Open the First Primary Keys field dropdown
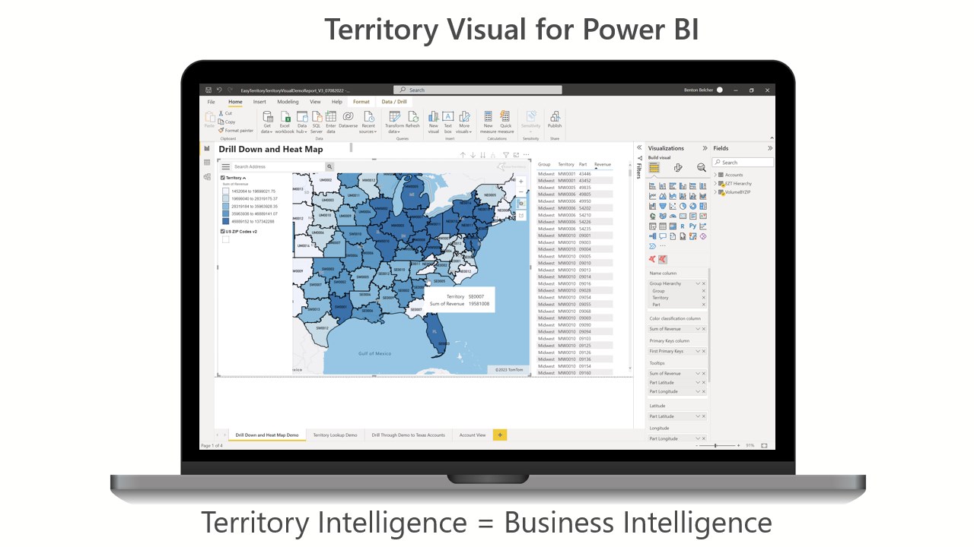This screenshot has height=547, width=974. click(698, 351)
